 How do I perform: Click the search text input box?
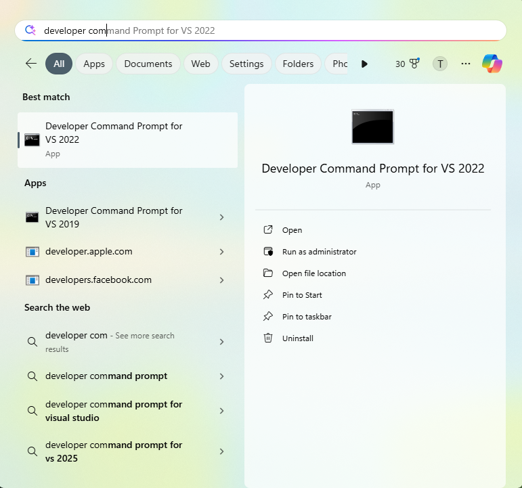pos(271,30)
